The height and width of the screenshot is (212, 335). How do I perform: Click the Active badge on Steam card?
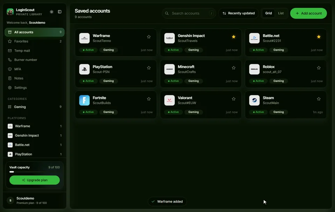tap(258, 112)
